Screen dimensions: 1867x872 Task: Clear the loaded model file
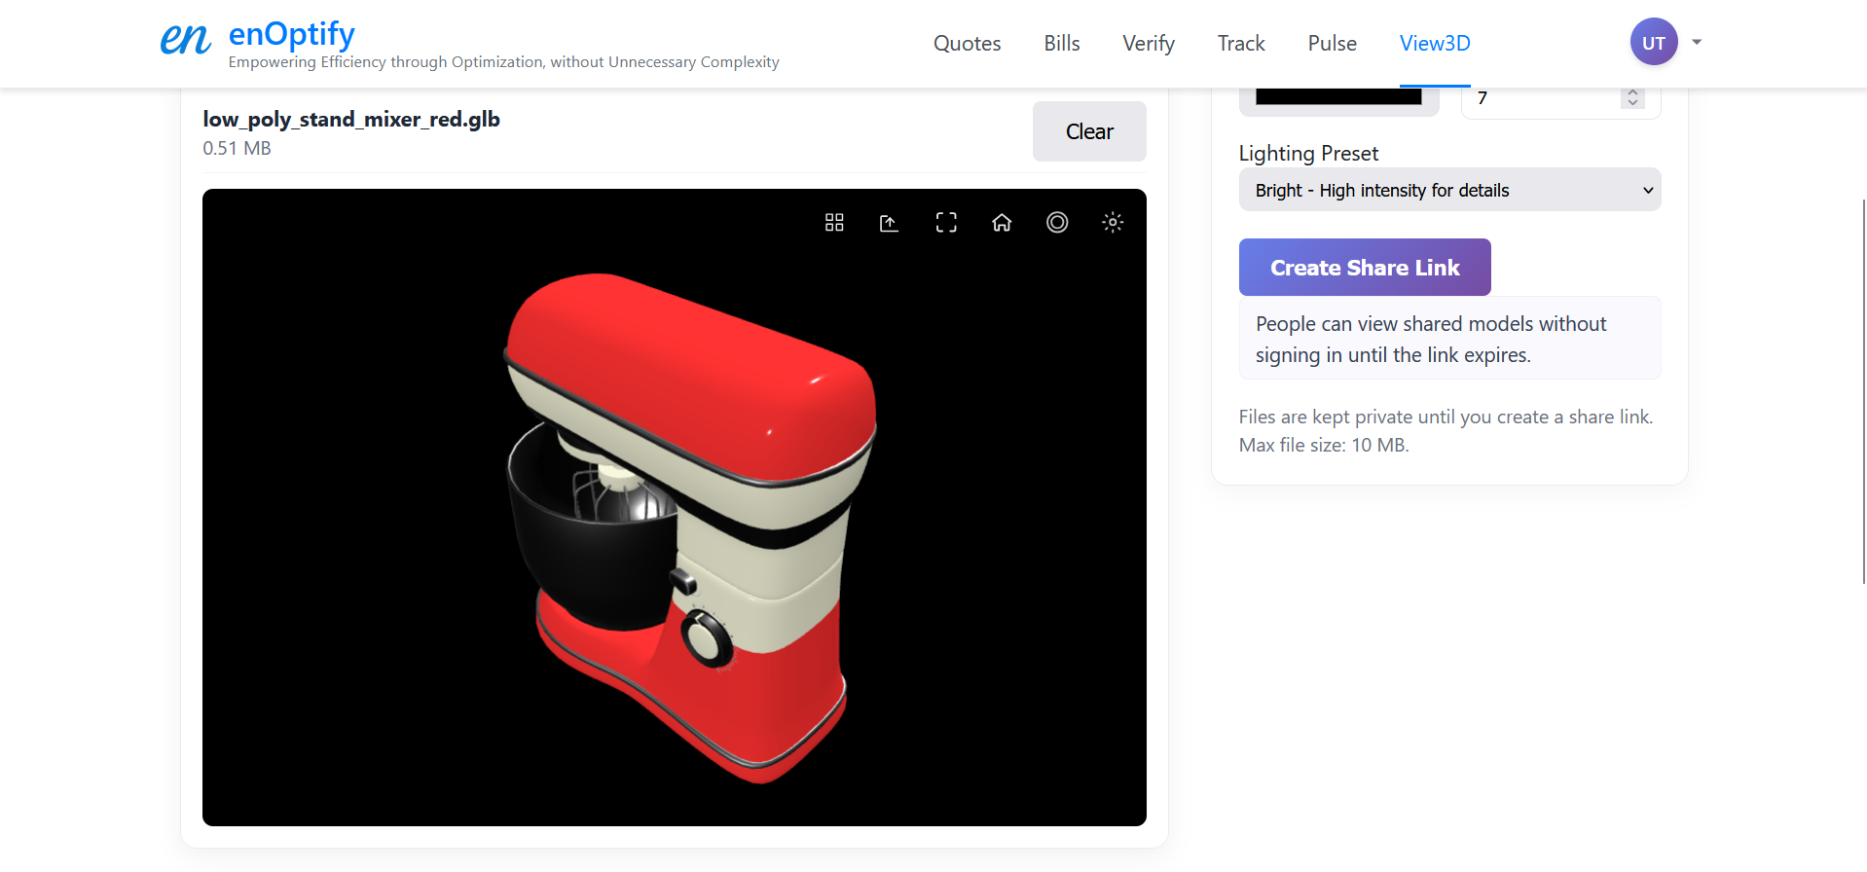[x=1089, y=131]
